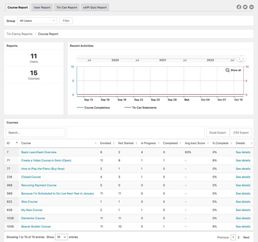Sort the Enrolled column using its sort arrows
The image size is (258, 242).
[x=114, y=143]
